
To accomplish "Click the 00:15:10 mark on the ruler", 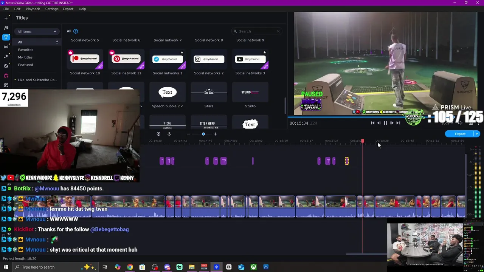I will [281, 141].
